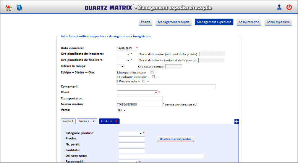Switch to the Produs 2 tab

(84, 121)
